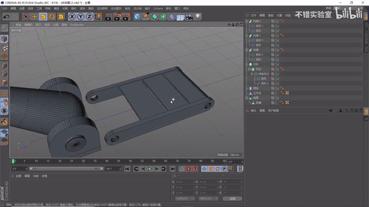Collapse the 挤压 object tree node
Screen dimensions: 369x207
point(249,69)
